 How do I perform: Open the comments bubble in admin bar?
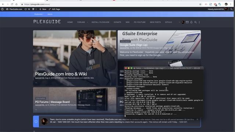pyautogui.click(x=34, y=9)
